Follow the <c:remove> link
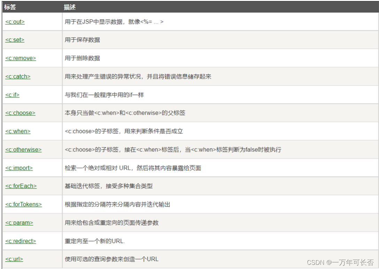This screenshot has height=269, width=379. [21, 58]
